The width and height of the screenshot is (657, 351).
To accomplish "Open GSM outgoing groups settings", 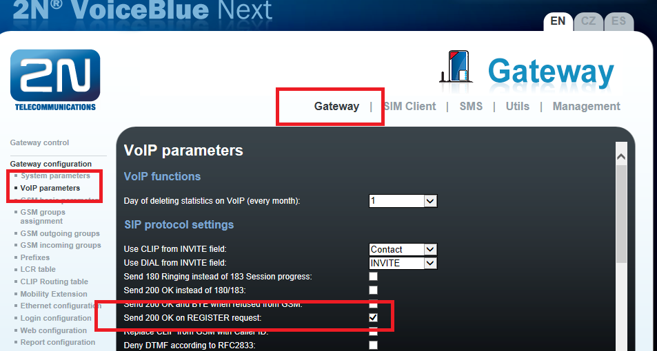I will pos(60,233).
